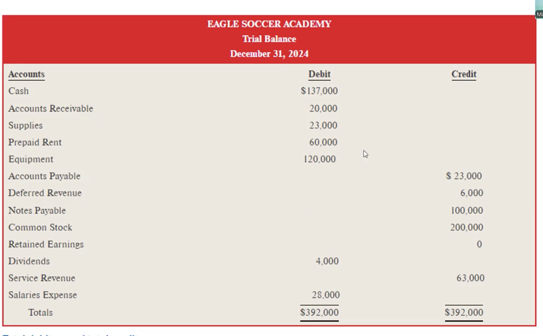The width and height of the screenshot is (543, 336).
Task: Click the Service Revenue credit 63,000
Action: [x=470, y=278]
